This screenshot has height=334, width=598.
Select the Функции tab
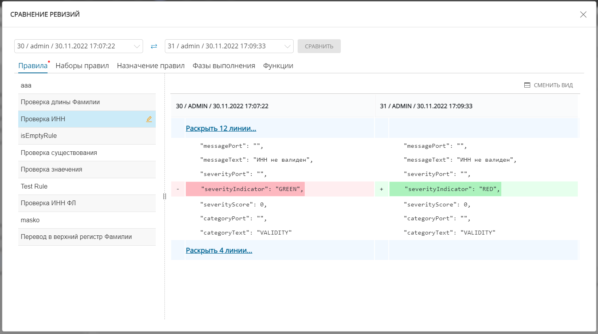tap(278, 66)
